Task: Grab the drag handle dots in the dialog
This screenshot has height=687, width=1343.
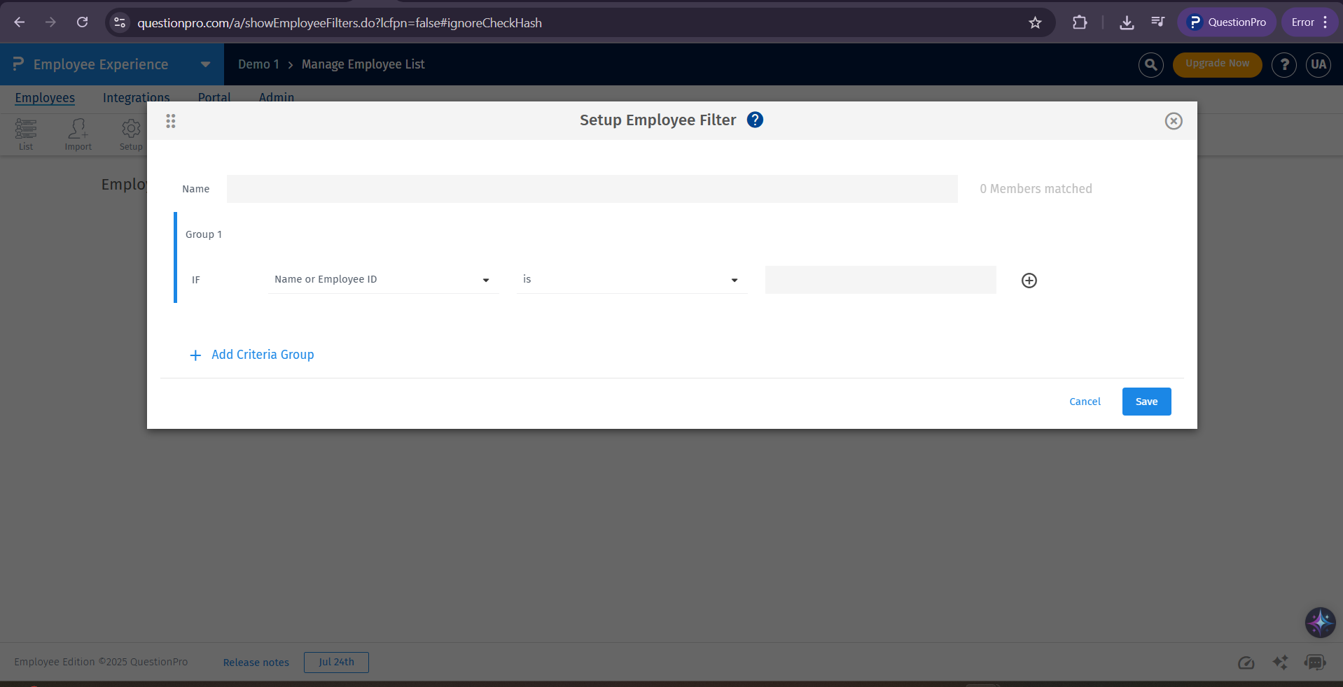Action: (170, 121)
